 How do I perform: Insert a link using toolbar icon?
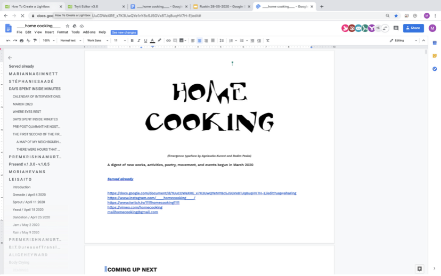pyautogui.click(x=168, y=40)
